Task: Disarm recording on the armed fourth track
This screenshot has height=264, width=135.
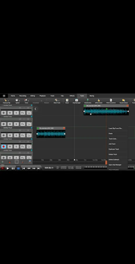Action: pos(4,146)
